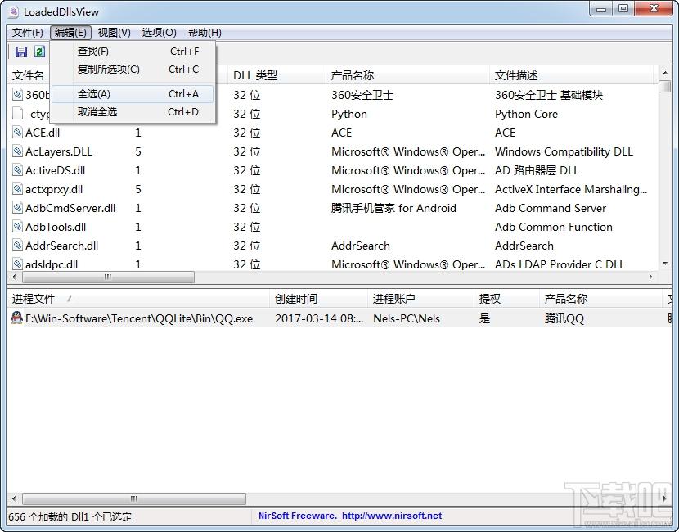Sort by the 文件描述 column header
The image size is (679, 532).
point(572,75)
